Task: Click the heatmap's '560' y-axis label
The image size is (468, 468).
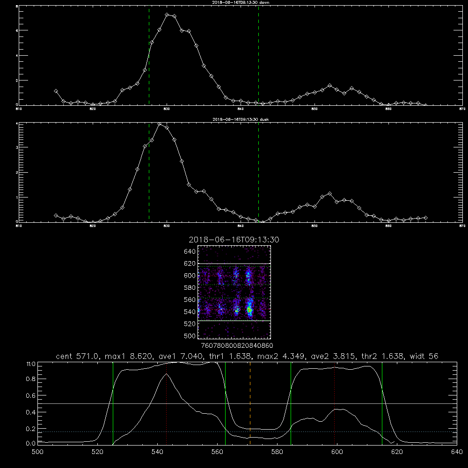Action: (x=190, y=300)
